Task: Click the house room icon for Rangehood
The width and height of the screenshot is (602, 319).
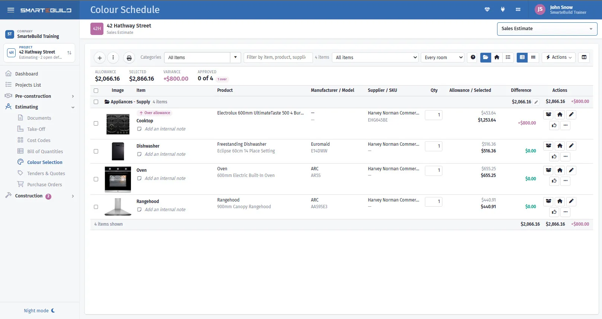Action: pos(560,201)
